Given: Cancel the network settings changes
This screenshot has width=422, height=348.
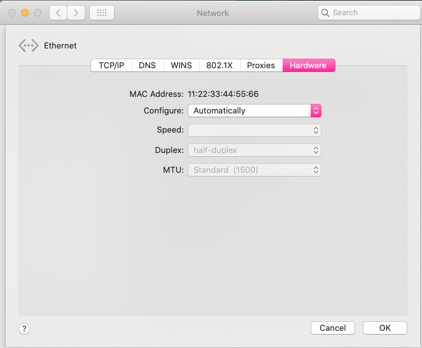Looking at the screenshot, I should [333, 328].
